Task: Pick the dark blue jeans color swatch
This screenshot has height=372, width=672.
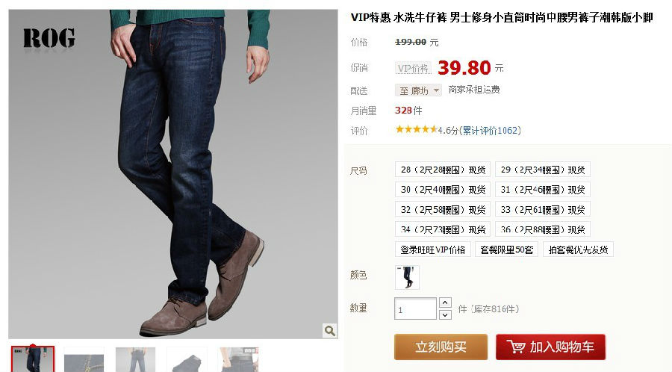Action: 407,277
